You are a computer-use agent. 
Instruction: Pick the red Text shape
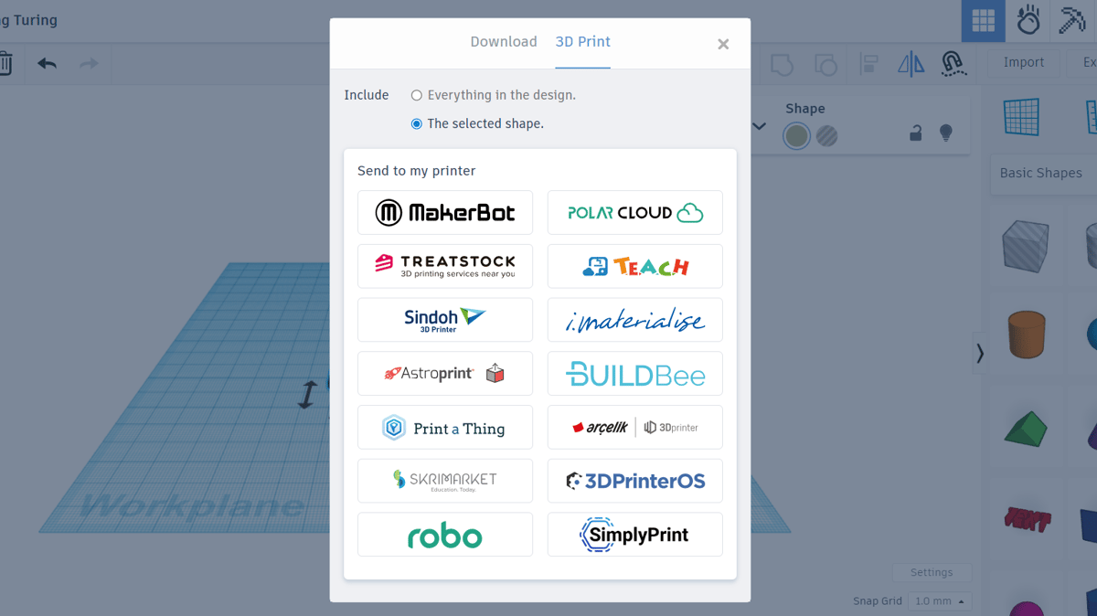(x=1028, y=520)
